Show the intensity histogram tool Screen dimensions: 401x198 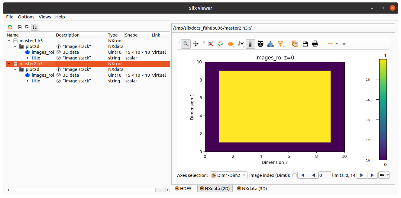(x=270, y=44)
